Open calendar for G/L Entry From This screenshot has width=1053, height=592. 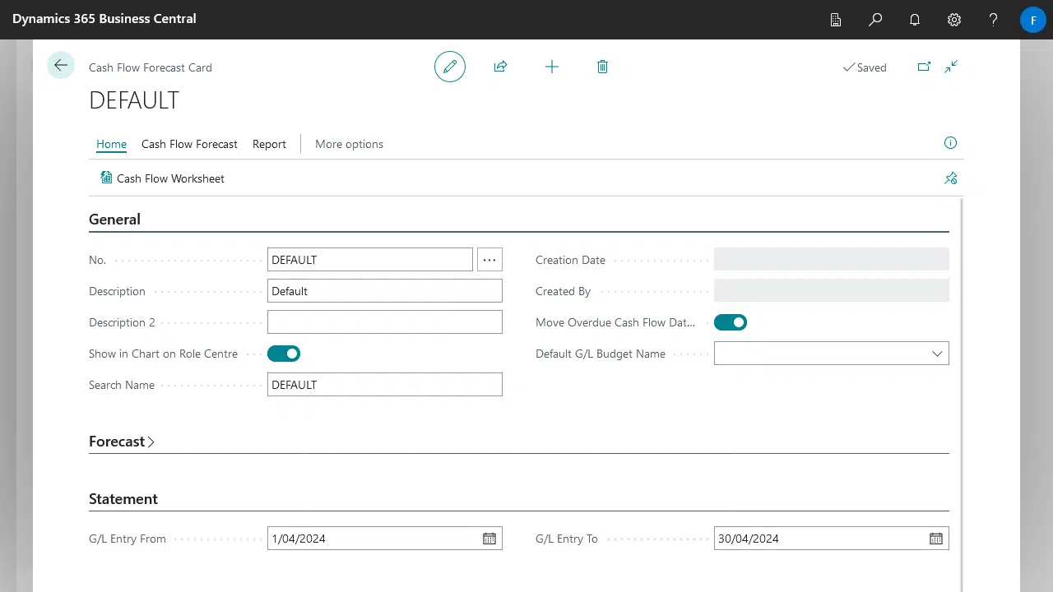coord(489,539)
